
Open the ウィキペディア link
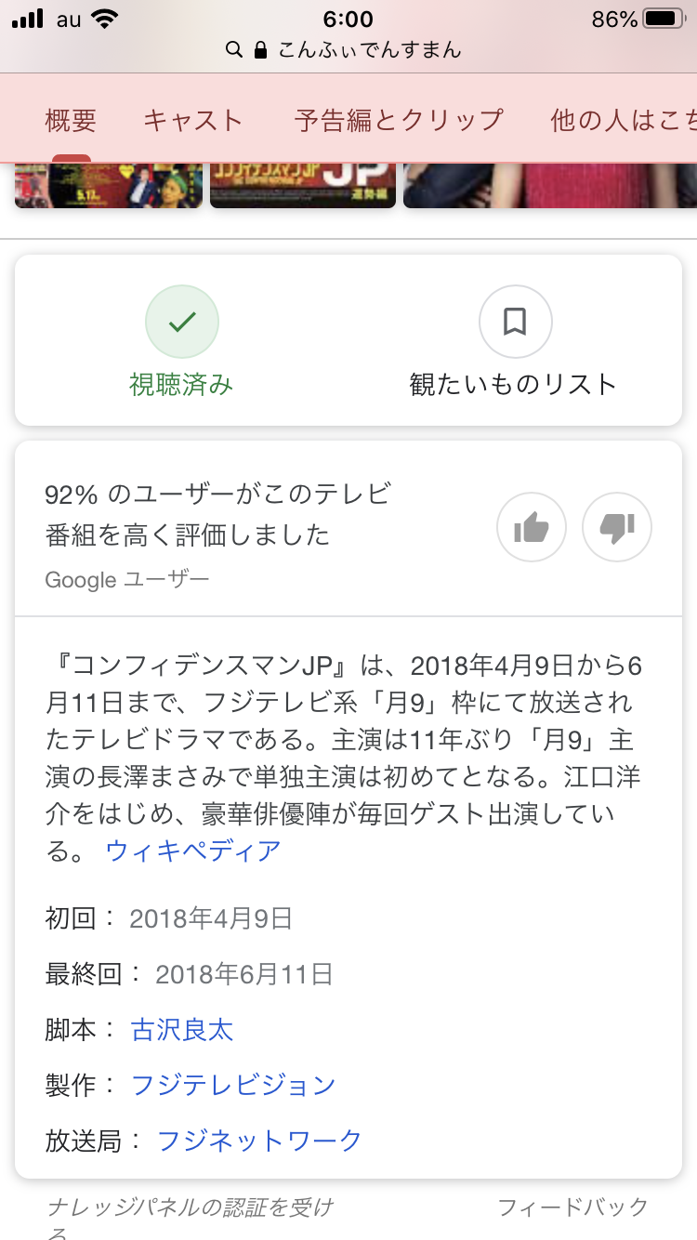click(x=193, y=851)
